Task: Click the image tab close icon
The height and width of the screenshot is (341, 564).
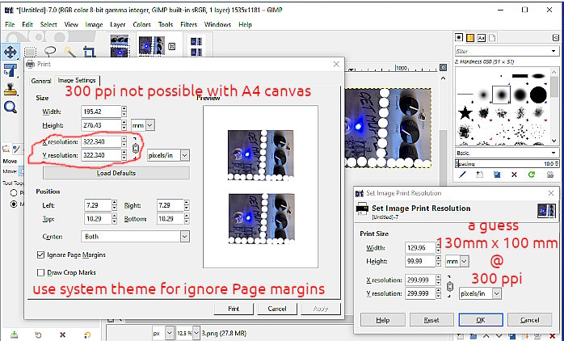Action: pyautogui.click(x=172, y=46)
